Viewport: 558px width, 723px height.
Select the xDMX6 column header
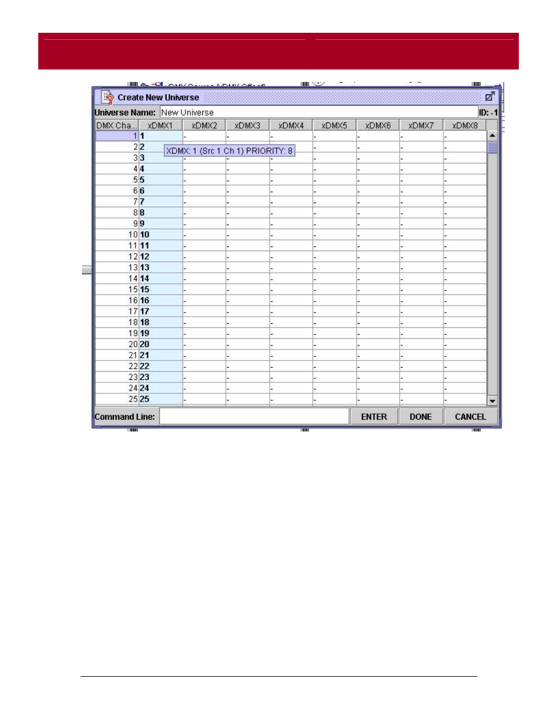[x=378, y=125]
